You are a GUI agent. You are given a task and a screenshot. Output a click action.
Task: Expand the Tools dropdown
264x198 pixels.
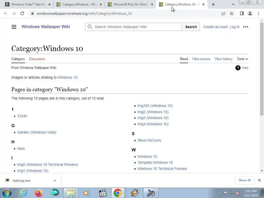coord(242,59)
